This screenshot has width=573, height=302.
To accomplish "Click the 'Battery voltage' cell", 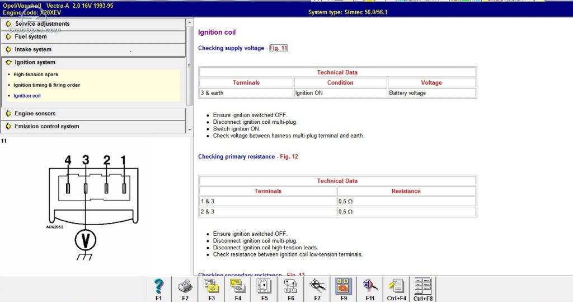I will coord(432,93).
